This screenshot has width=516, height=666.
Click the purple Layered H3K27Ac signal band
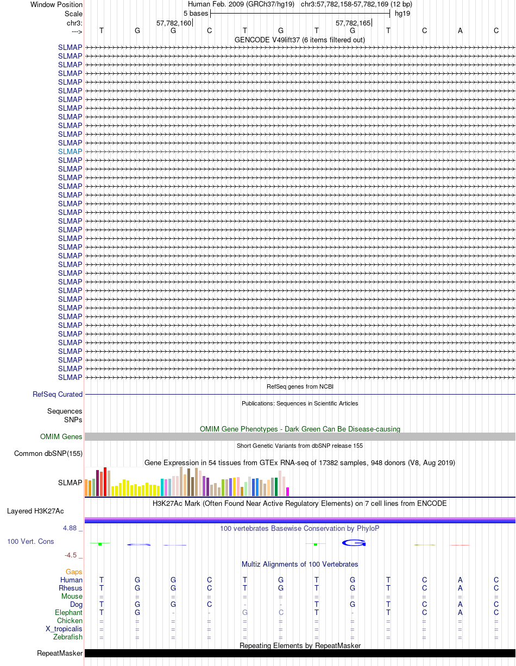pos(300,520)
